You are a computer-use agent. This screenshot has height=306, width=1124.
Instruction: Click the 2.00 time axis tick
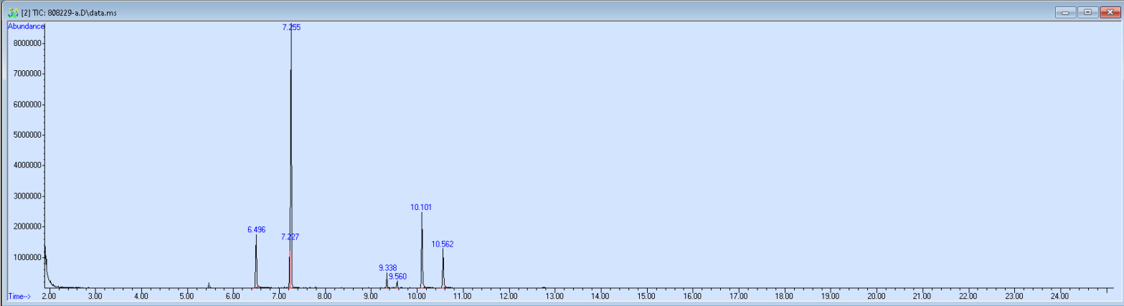pos(49,296)
